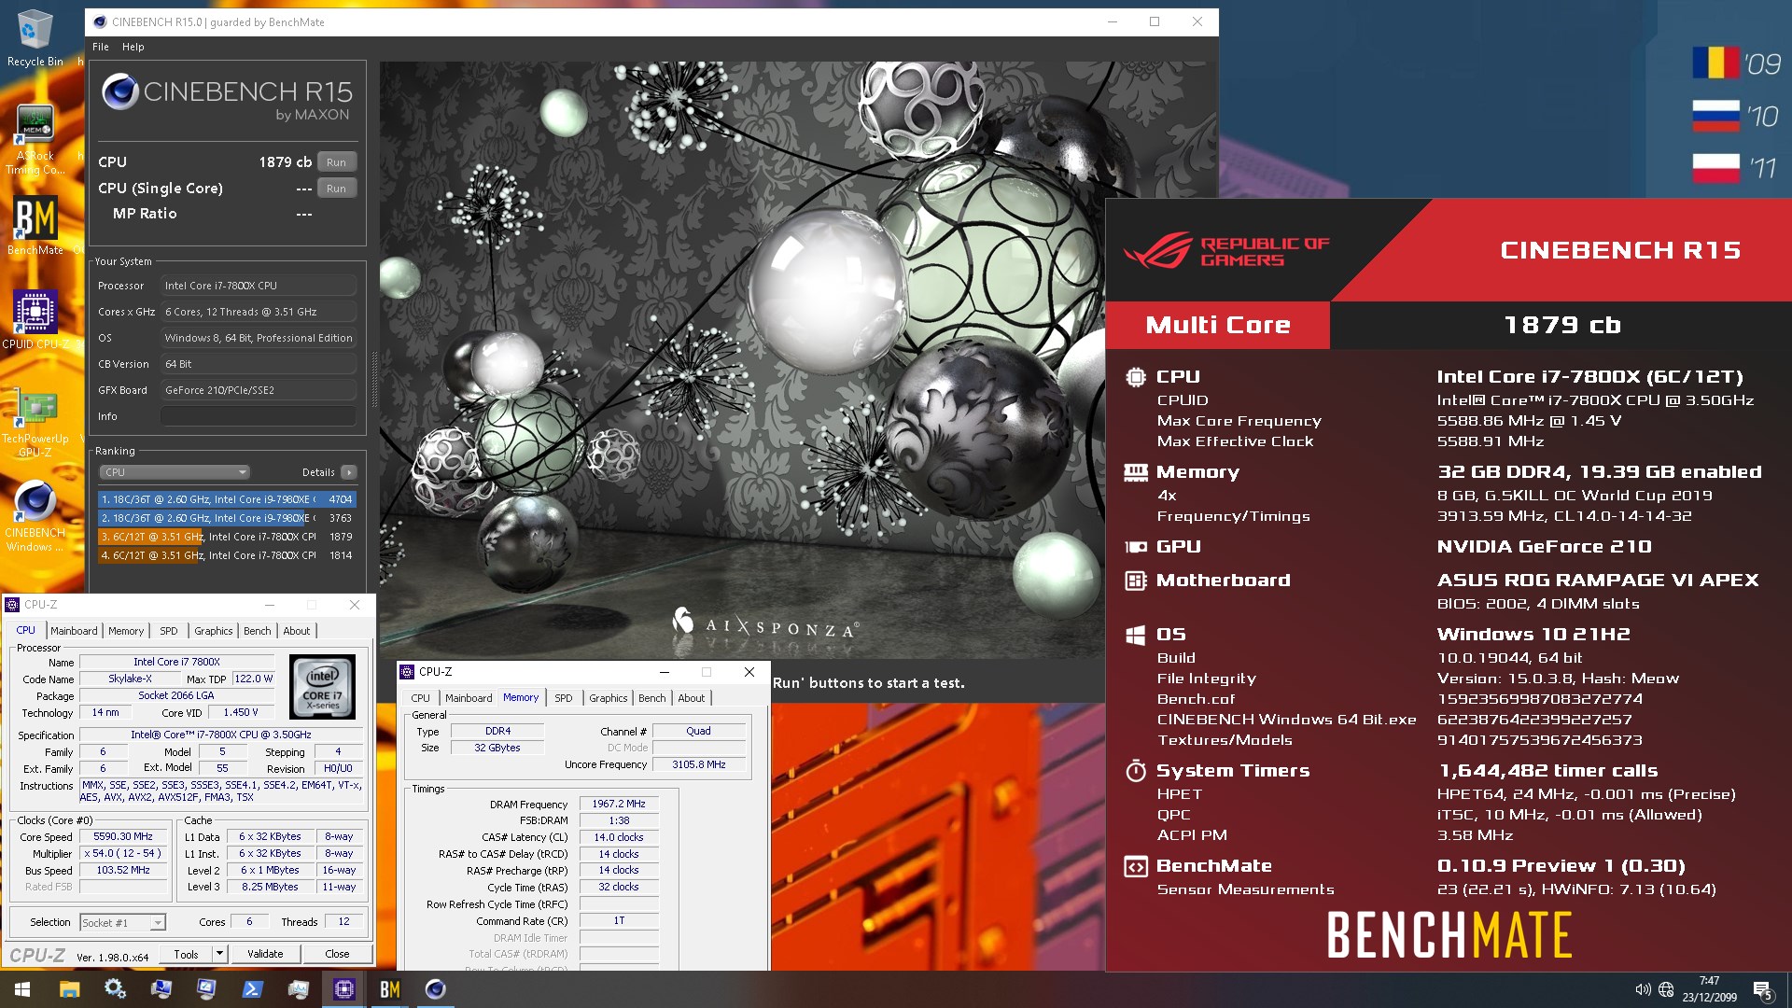Screen dimensions: 1792x1008
Task: Switch to BenchMate via its BM taskbar icon
Action: (389, 989)
